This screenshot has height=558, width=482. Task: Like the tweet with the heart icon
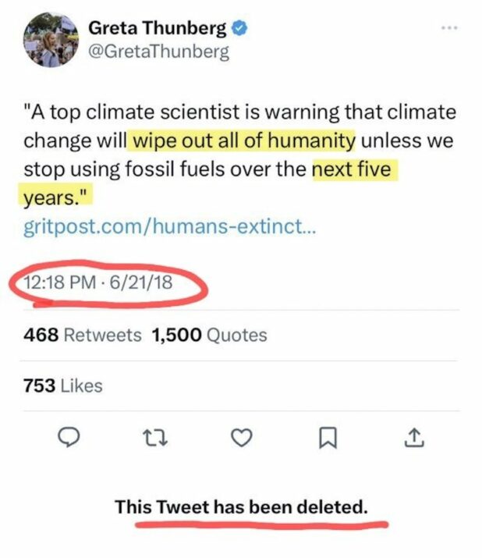tap(241, 439)
